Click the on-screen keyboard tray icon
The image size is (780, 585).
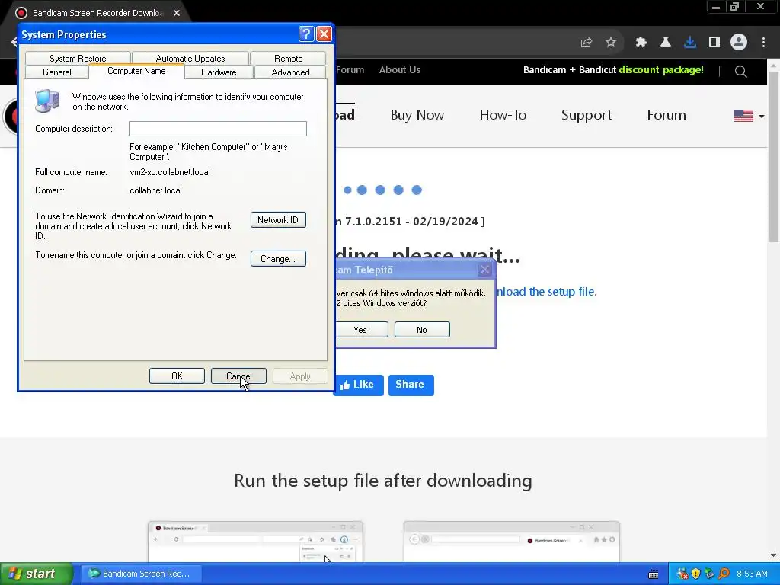tap(654, 574)
